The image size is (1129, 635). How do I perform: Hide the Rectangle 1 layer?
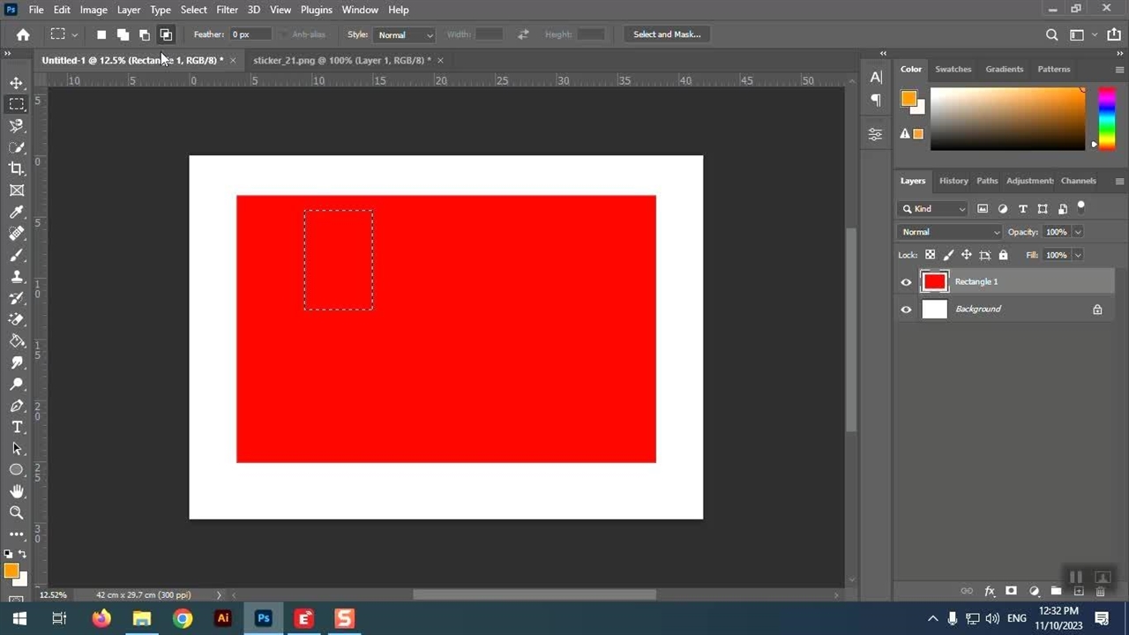coord(906,282)
